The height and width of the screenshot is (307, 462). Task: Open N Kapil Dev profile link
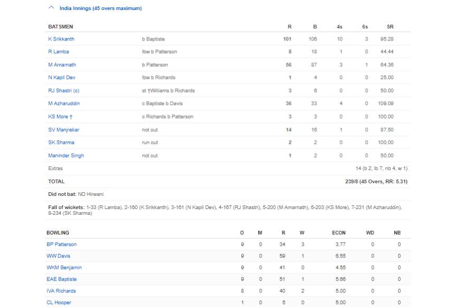(x=63, y=77)
